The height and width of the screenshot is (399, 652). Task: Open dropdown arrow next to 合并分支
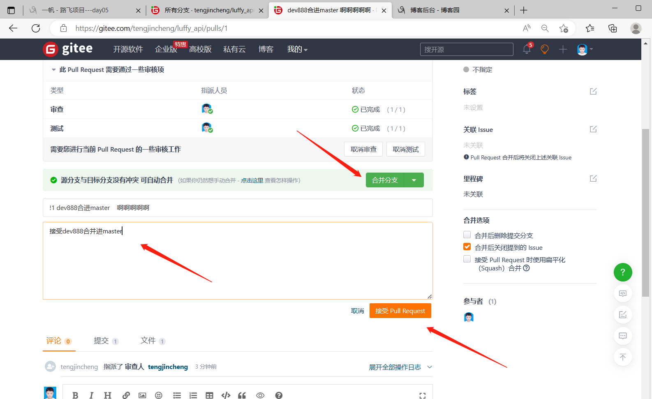[414, 180]
